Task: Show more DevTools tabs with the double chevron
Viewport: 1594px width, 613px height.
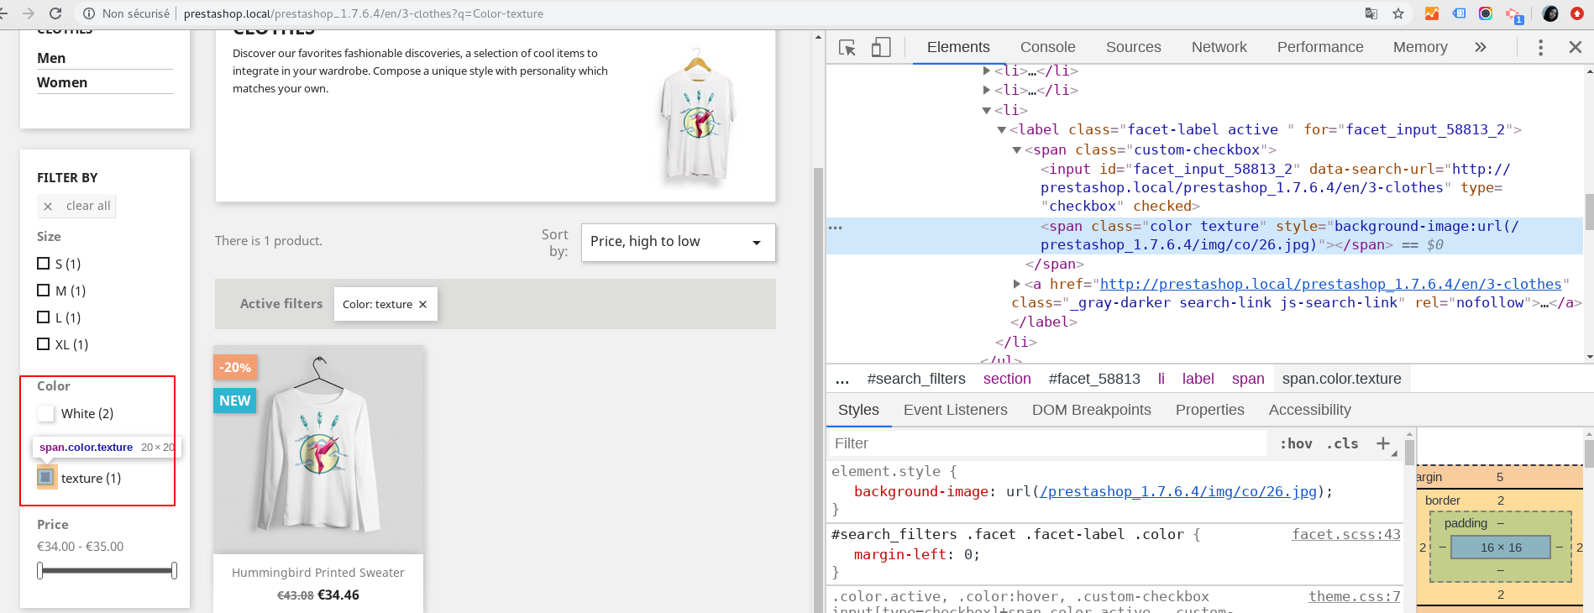Action: coord(1481,47)
